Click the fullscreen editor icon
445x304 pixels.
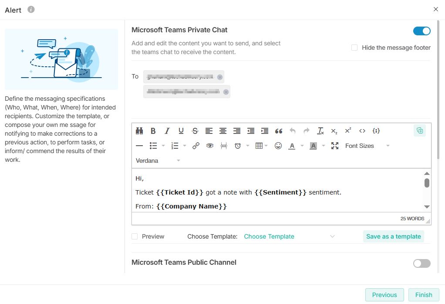pyautogui.click(x=334, y=146)
